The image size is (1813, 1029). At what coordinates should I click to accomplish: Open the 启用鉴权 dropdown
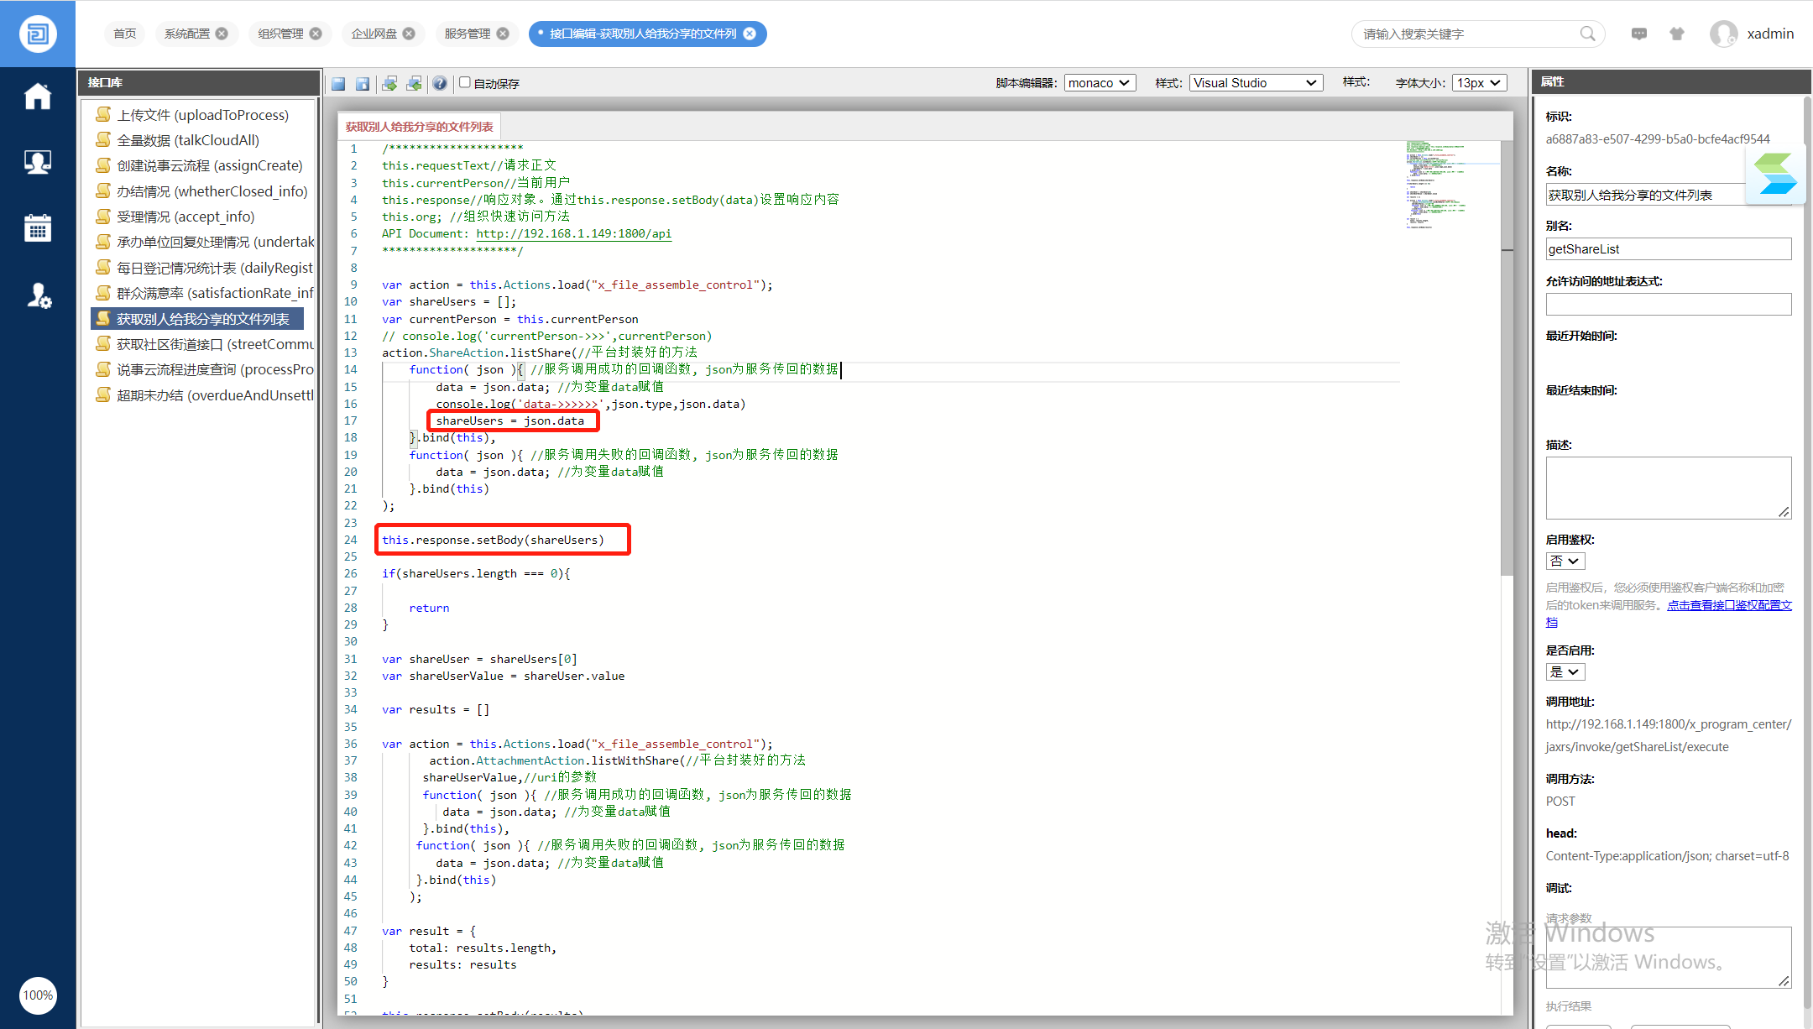pyautogui.click(x=1565, y=561)
